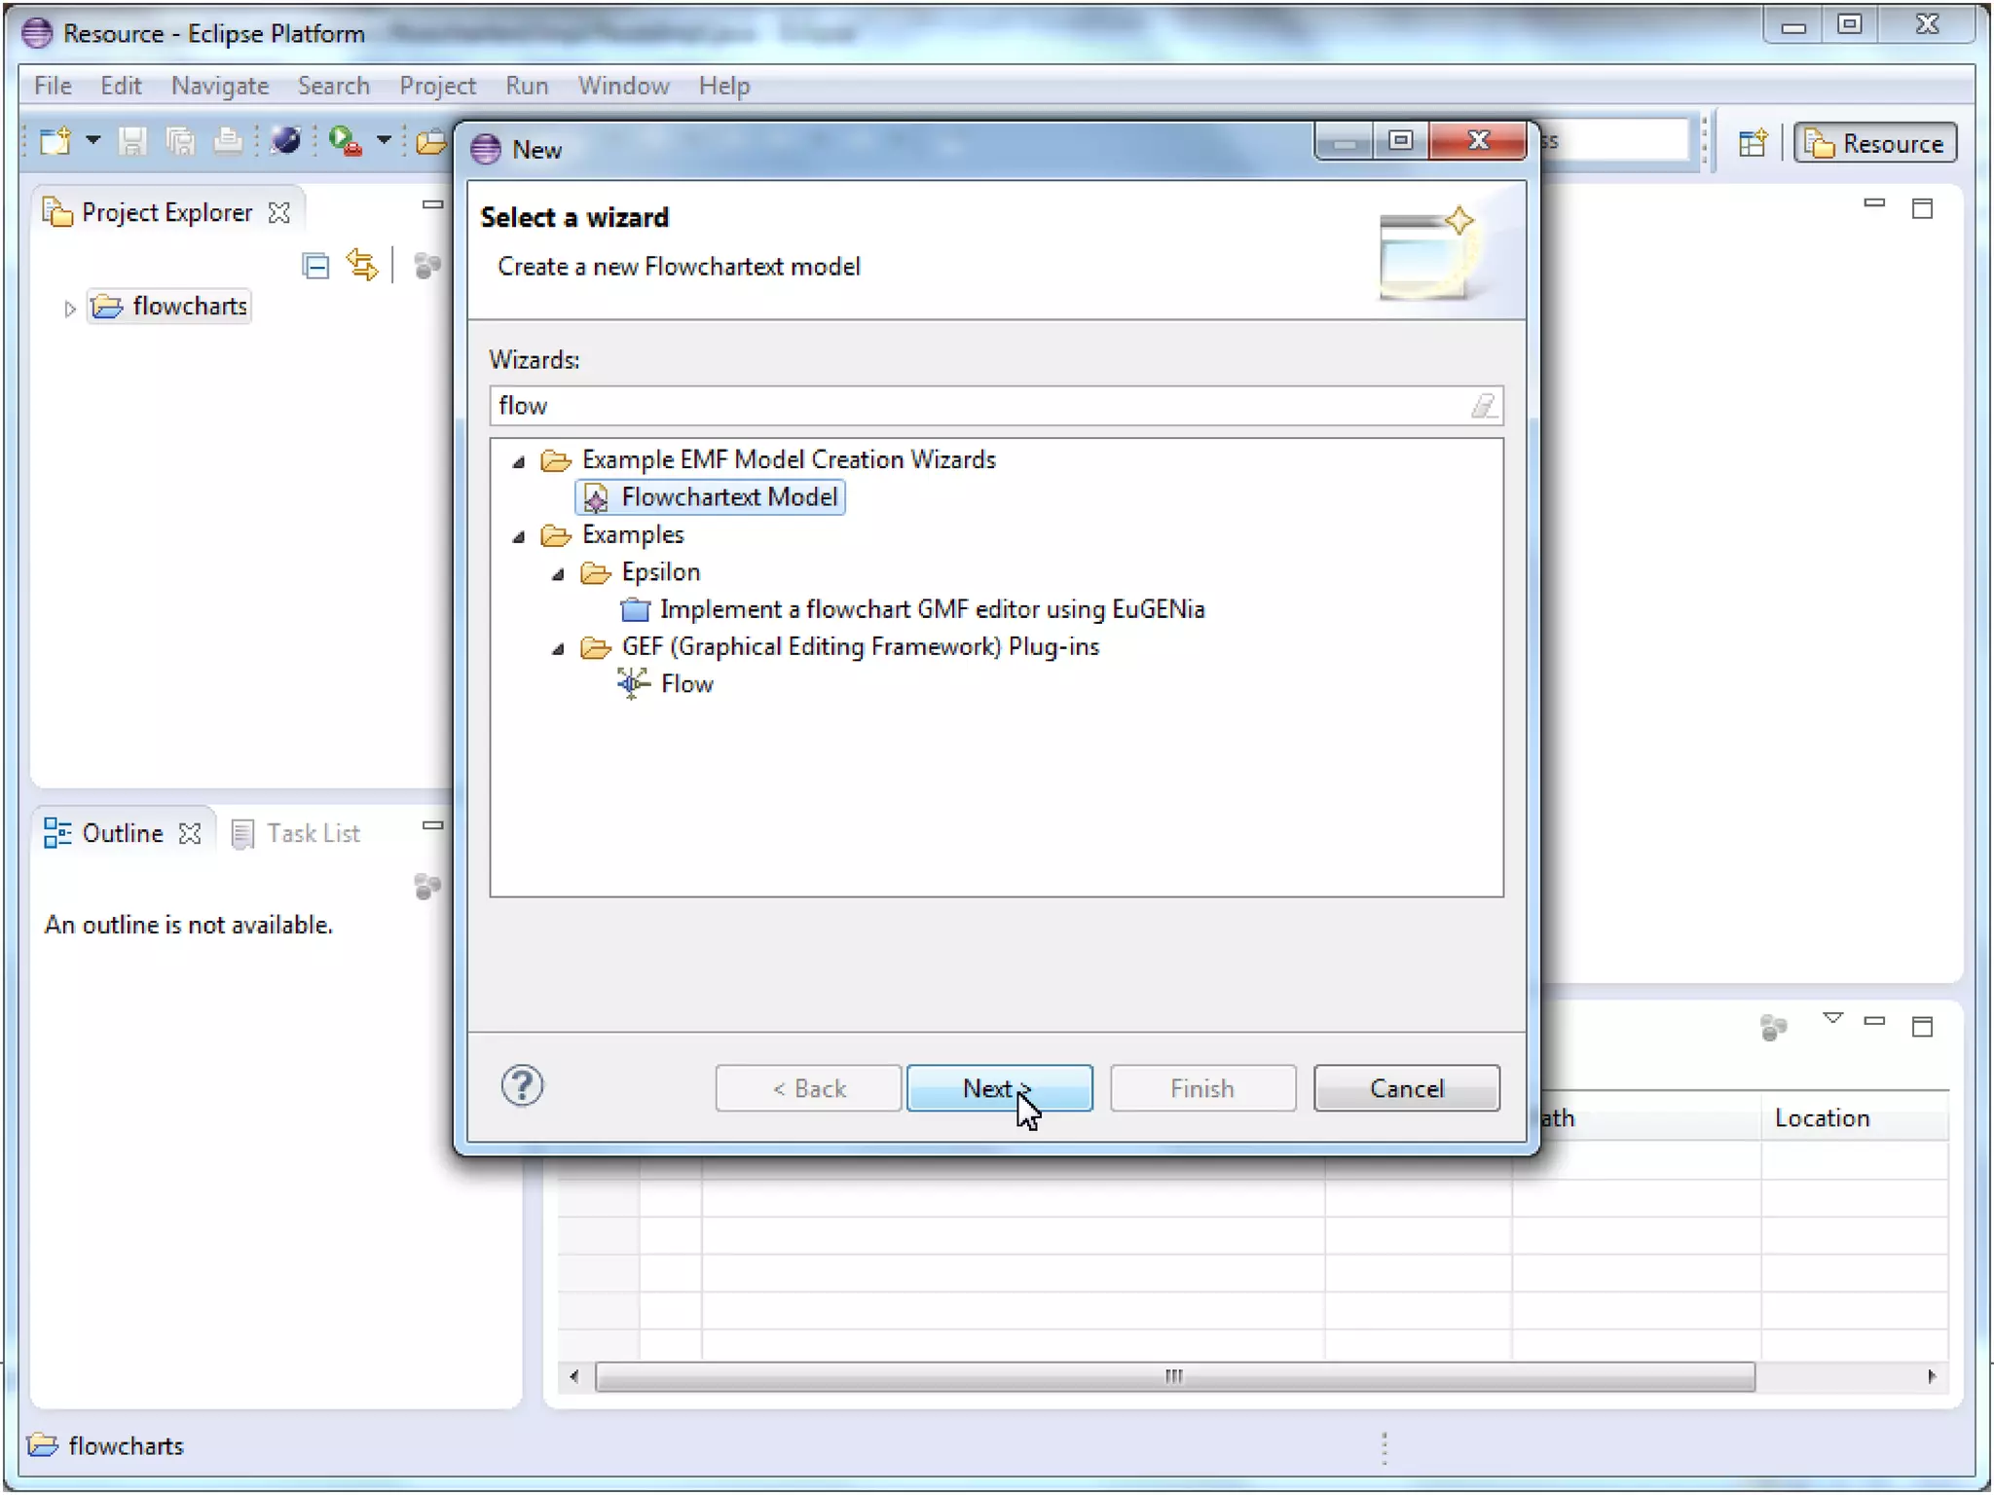Image resolution: width=1994 pixels, height=1495 pixels.
Task: Click the Open Perspective icon
Action: click(x=1753, y=144)
